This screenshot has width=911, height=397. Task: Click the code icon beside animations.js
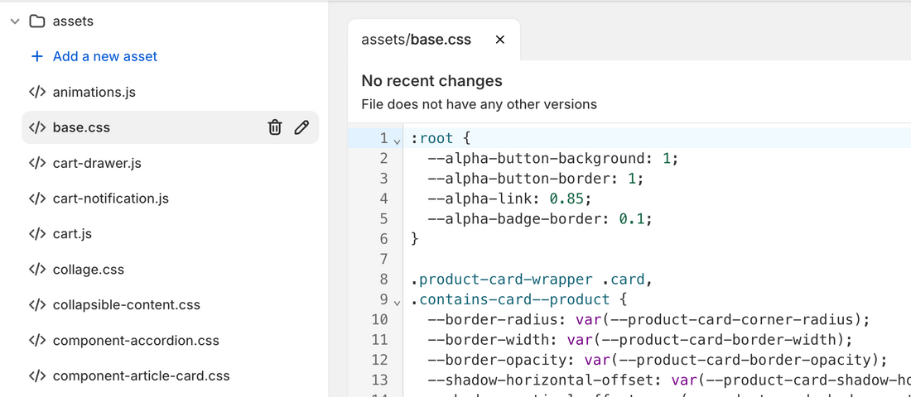point(36,92)
